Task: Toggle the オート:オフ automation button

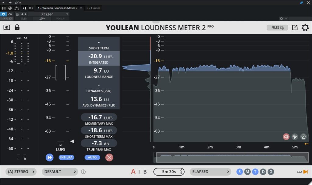Action: (x=7, y=19)
